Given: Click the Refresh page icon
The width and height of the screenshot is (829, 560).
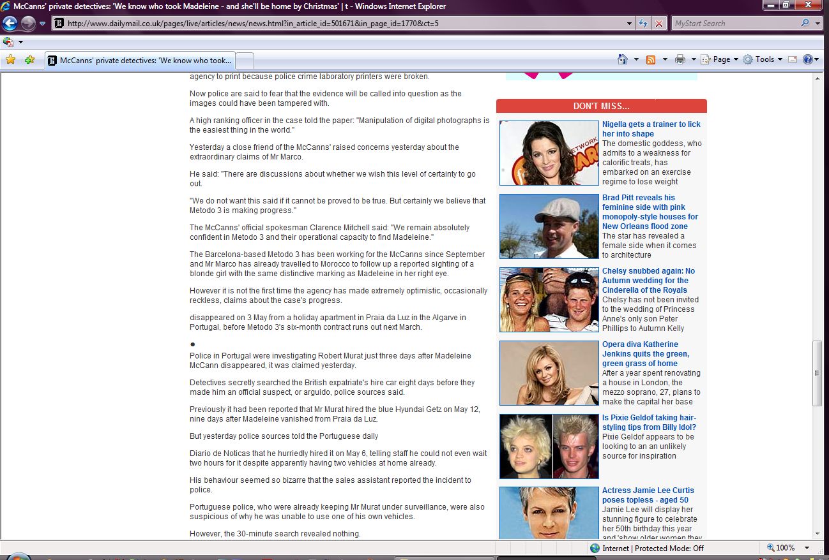Looking at the screenshot, I should (x=644, y=24).
